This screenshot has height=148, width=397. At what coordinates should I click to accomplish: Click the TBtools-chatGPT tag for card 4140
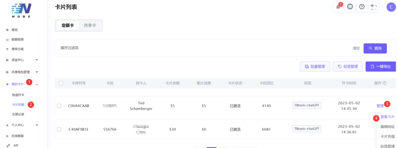(307, 105)
